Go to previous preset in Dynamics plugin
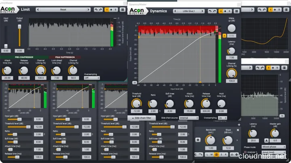 [175, 11]
